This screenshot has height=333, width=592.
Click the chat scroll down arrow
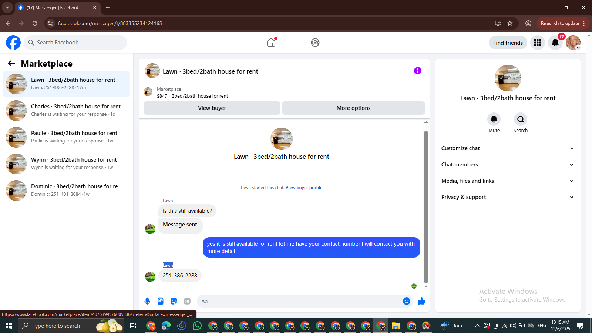(x=426, y=286)
